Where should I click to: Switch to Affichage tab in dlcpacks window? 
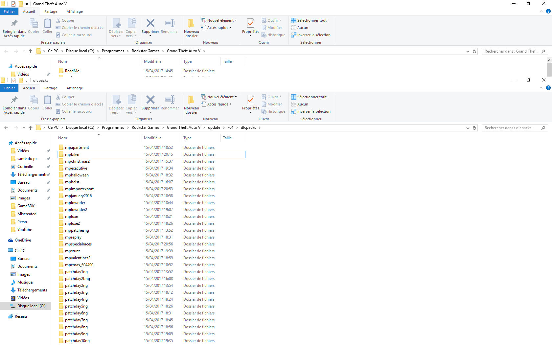[x=75, y=88]
